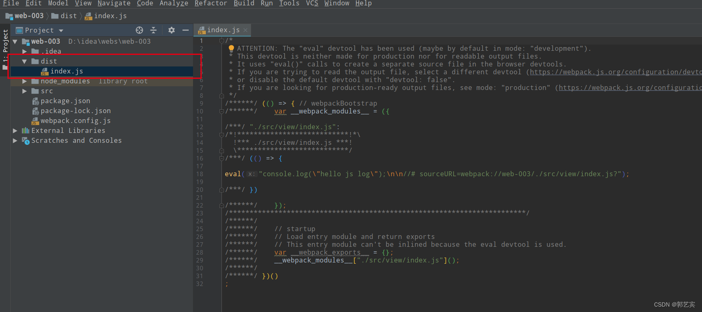This screenshot has height=312, width=702.
Task: Fold the comment block at line 13
Action: pyautogui.click(x=221, y=135)
